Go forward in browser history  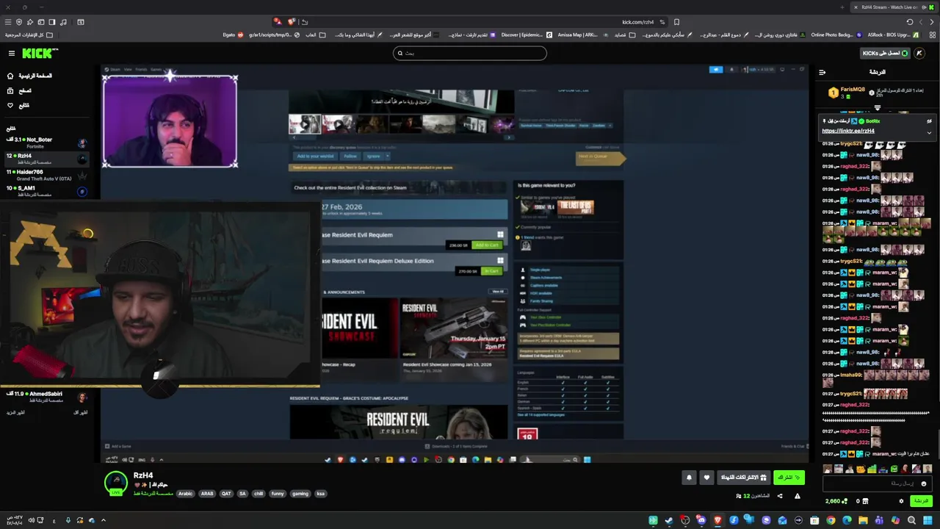(x=921, y=22)
